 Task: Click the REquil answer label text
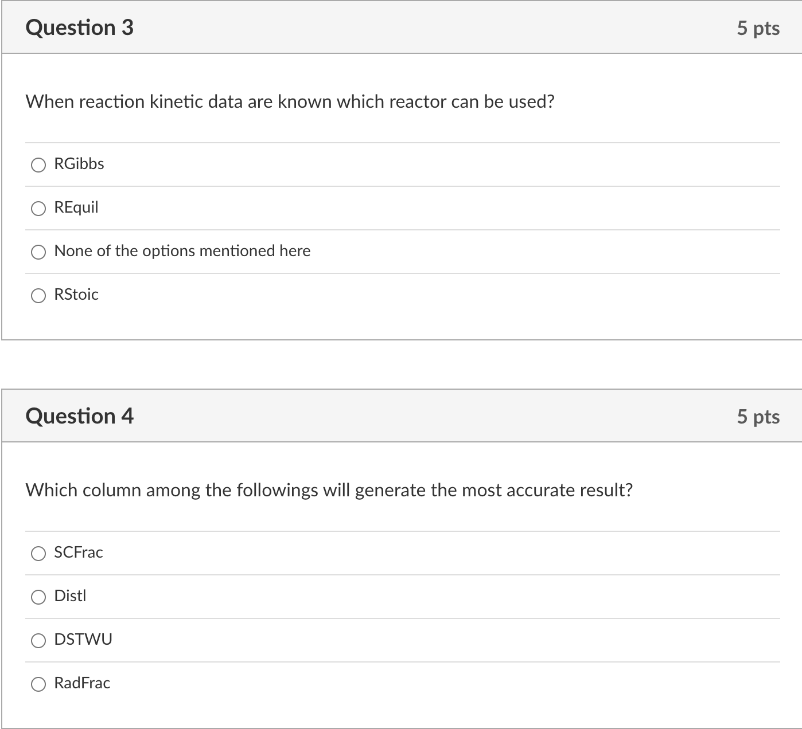[x=76, y=207]
